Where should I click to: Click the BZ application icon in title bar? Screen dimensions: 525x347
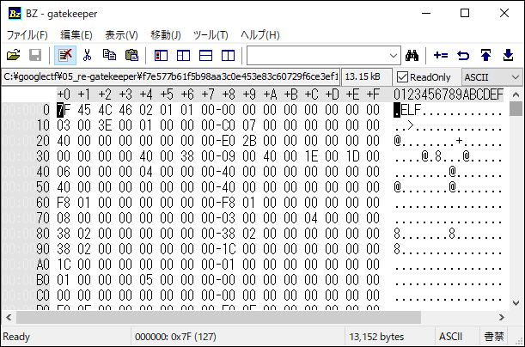[x=15, y=14]
